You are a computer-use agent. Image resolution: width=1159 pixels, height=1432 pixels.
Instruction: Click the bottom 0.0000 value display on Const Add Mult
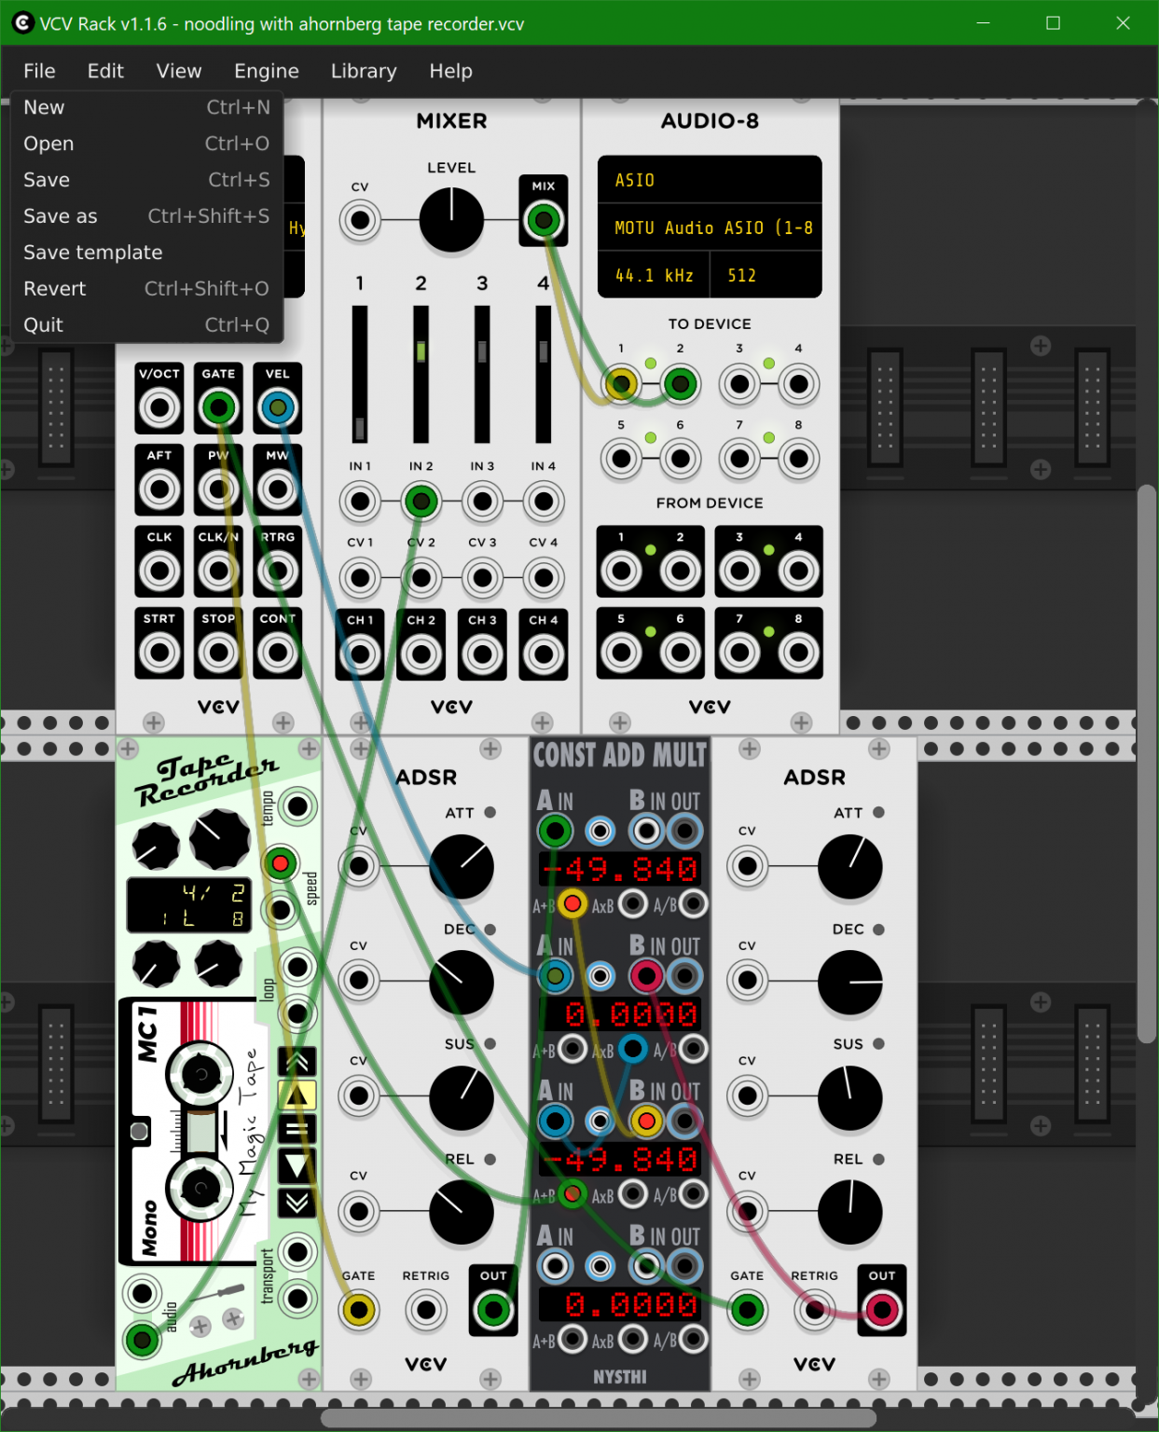620,1304
